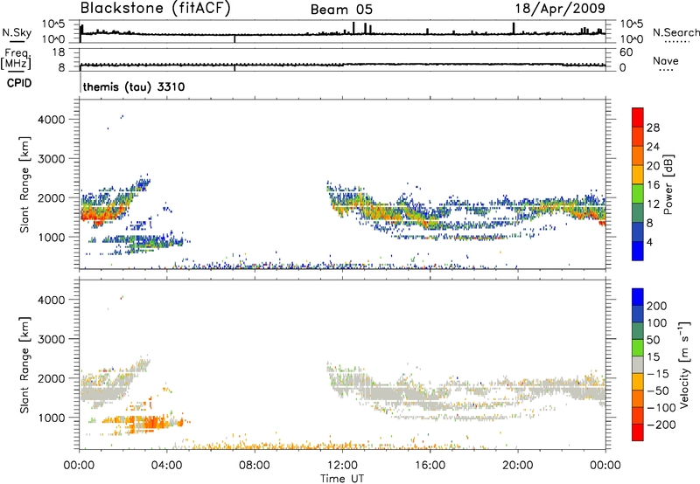This screenshot has height=484, width=700.
Task: Click the '16:00' time tick label
Action: tap(430, 466)
